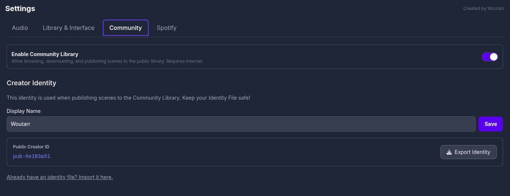Open the Audio settings tab
The image size is (510, 196).
[20, 28]
